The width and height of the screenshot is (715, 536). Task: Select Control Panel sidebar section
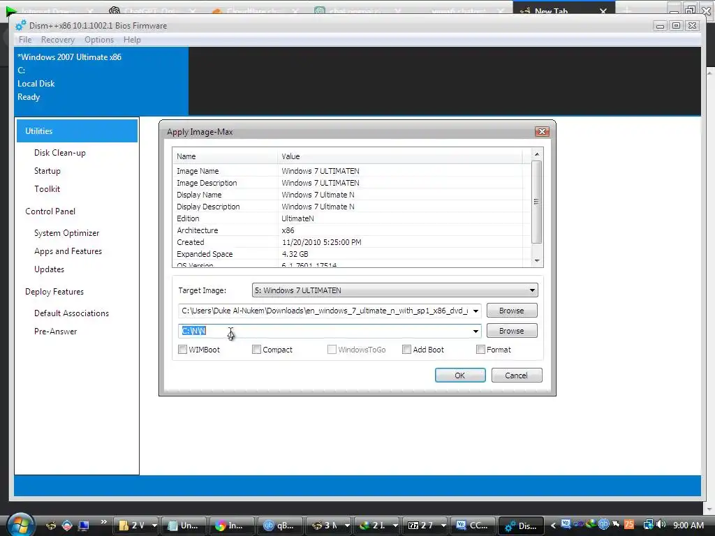coord(50,211)
